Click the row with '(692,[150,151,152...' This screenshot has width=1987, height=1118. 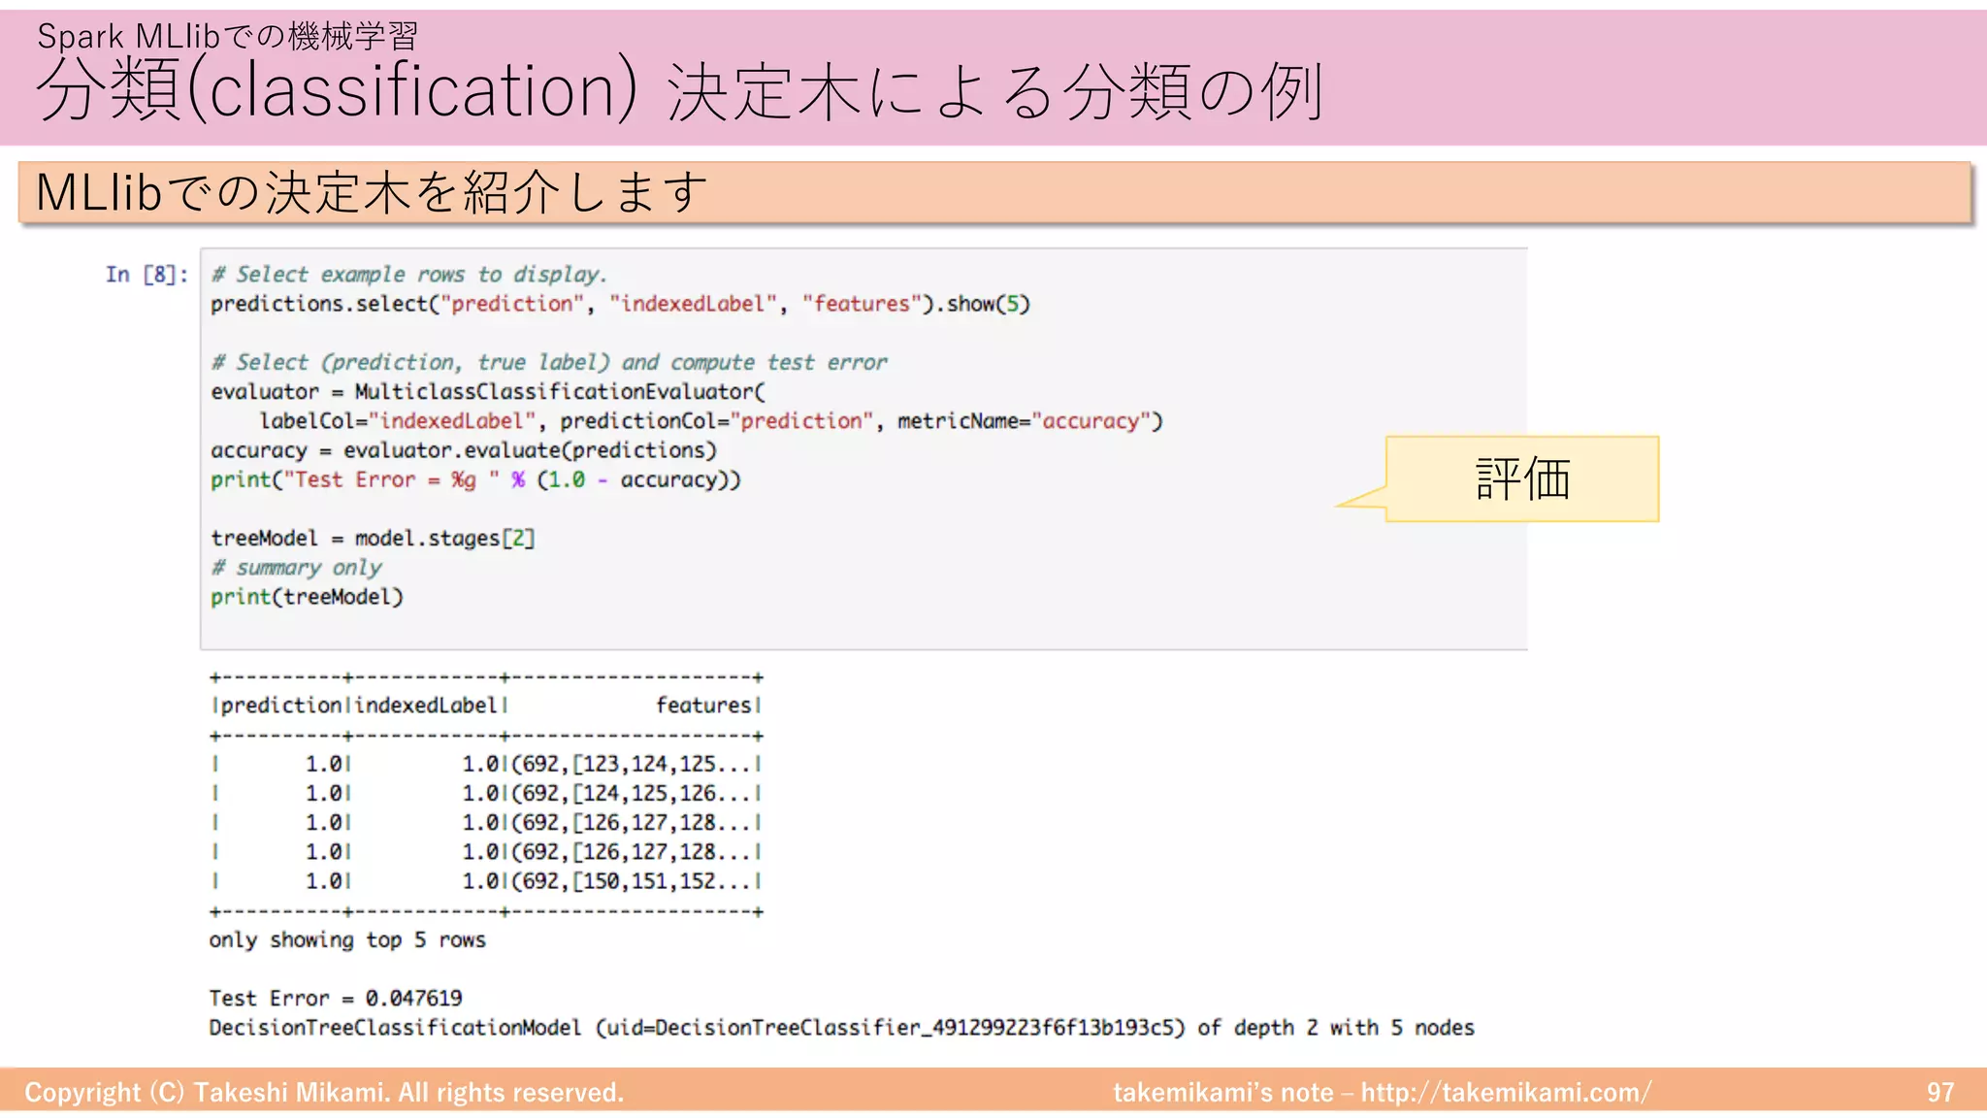486,881
